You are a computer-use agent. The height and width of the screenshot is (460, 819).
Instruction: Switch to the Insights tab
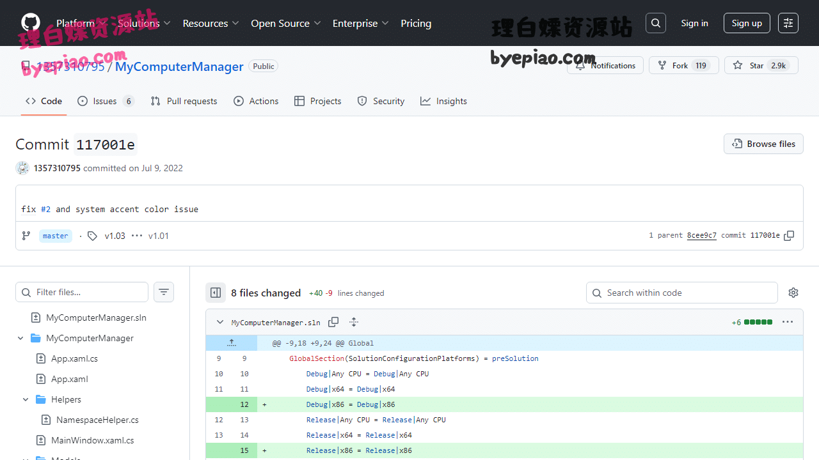click(443, 101)
